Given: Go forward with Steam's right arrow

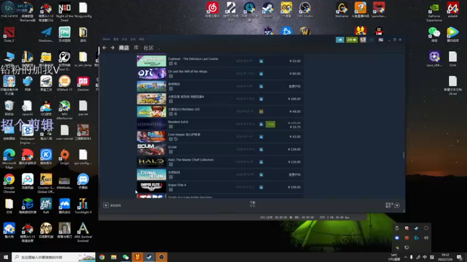Looking at the screenshot, I should 112,48.
